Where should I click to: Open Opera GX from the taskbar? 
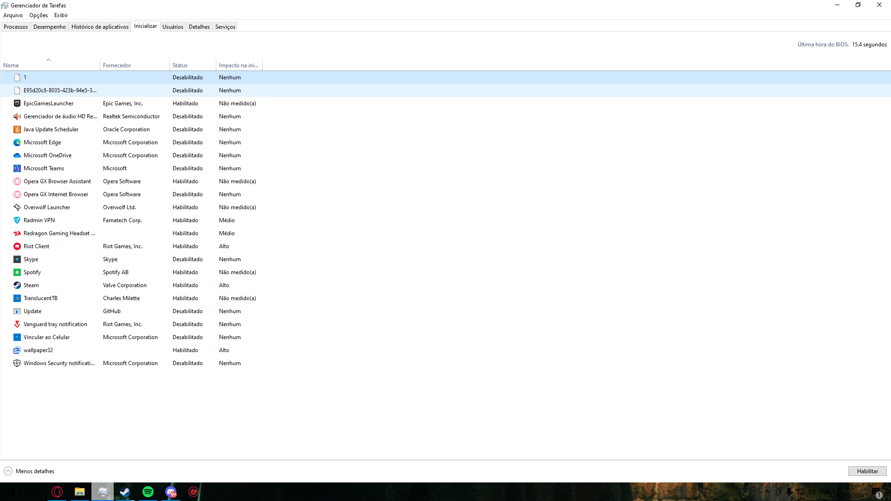click(x=57, y=492)
